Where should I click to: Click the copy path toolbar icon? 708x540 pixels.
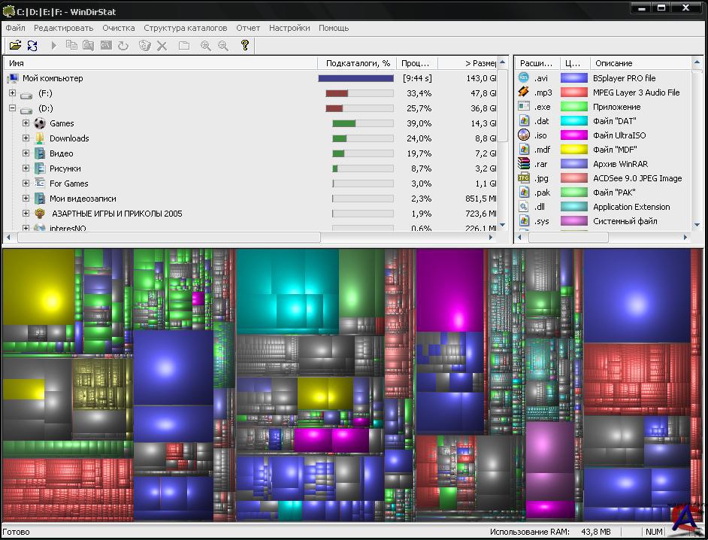[71, 46]
